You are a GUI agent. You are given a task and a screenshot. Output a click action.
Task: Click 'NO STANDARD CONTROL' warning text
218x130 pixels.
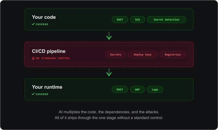[x=53, y=58]
